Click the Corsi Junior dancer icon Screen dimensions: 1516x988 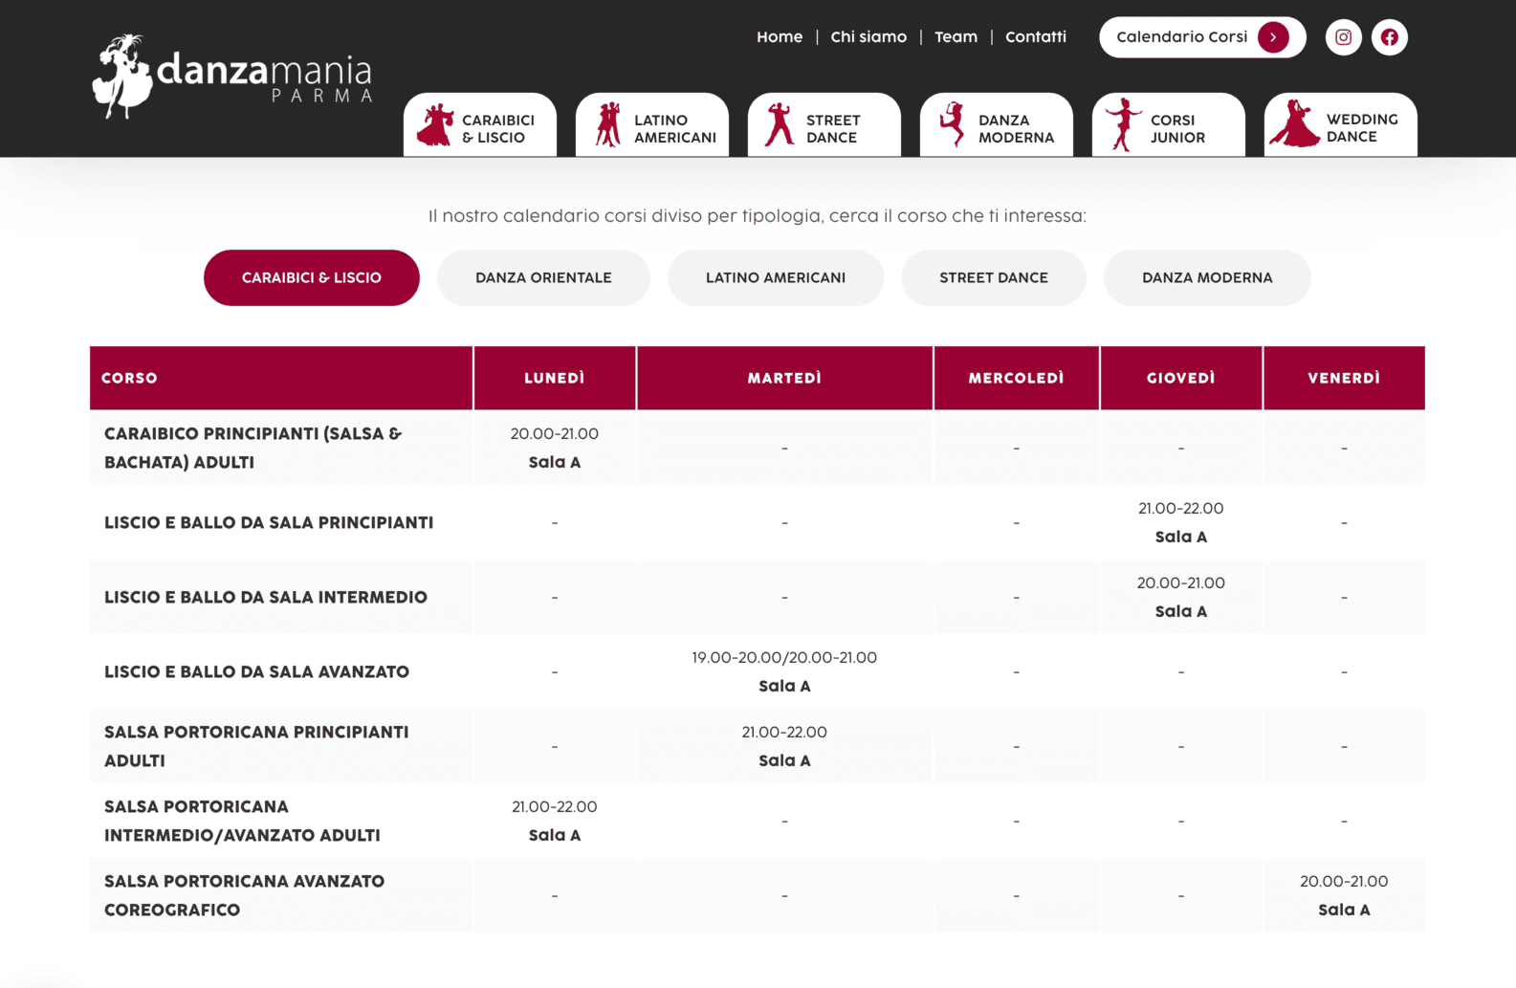1123,125
